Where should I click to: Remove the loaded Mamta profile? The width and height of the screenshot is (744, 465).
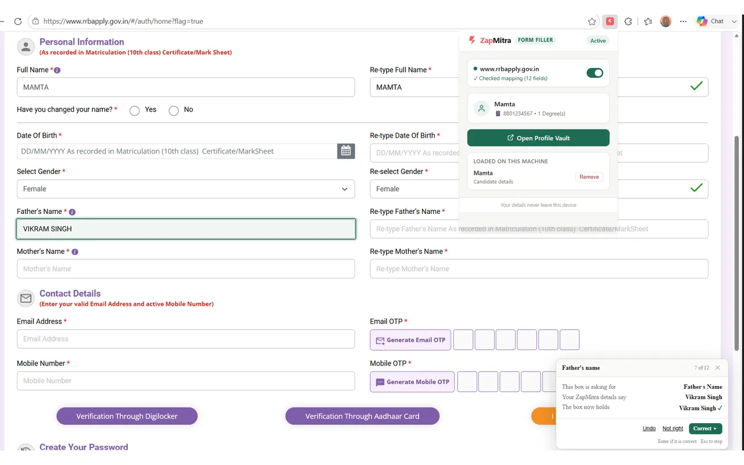589,177
